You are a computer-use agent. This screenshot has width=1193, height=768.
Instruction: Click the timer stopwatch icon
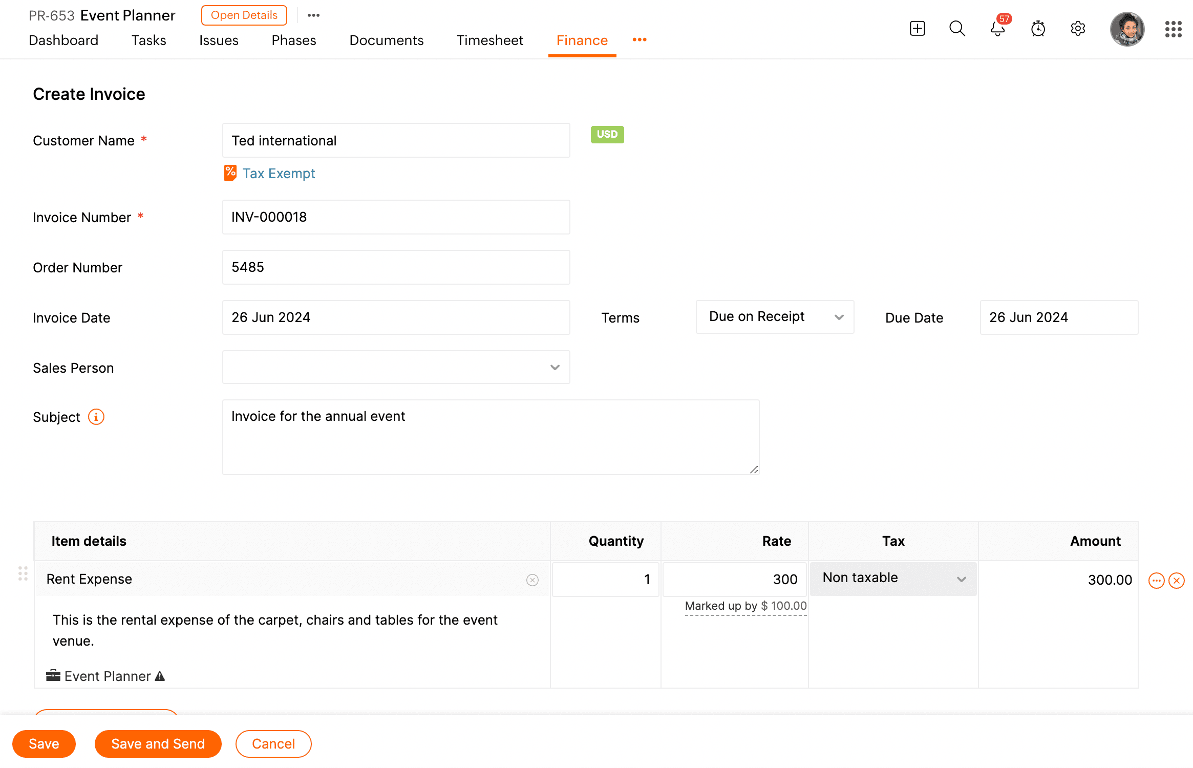1038,28
